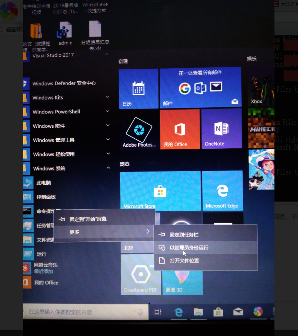298x336 pixels.
Task: Click the taskbar search input field
Action: coord(86,312)
